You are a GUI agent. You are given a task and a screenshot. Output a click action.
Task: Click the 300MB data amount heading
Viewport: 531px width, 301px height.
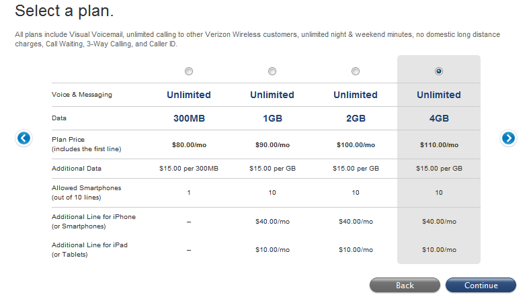(x=188, y=118)
